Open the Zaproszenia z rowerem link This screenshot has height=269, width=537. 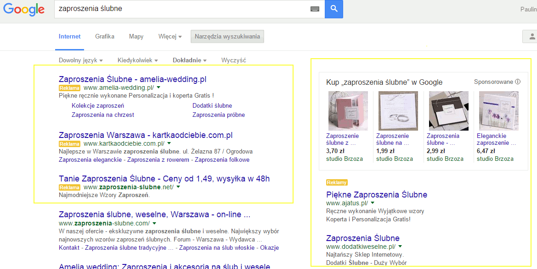pos(158,160)
